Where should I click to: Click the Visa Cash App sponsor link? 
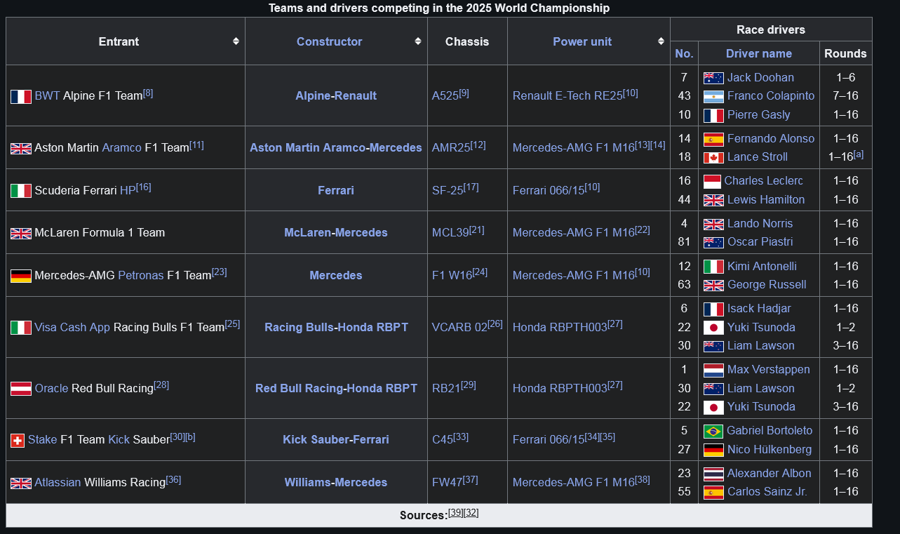pos(72,328)
